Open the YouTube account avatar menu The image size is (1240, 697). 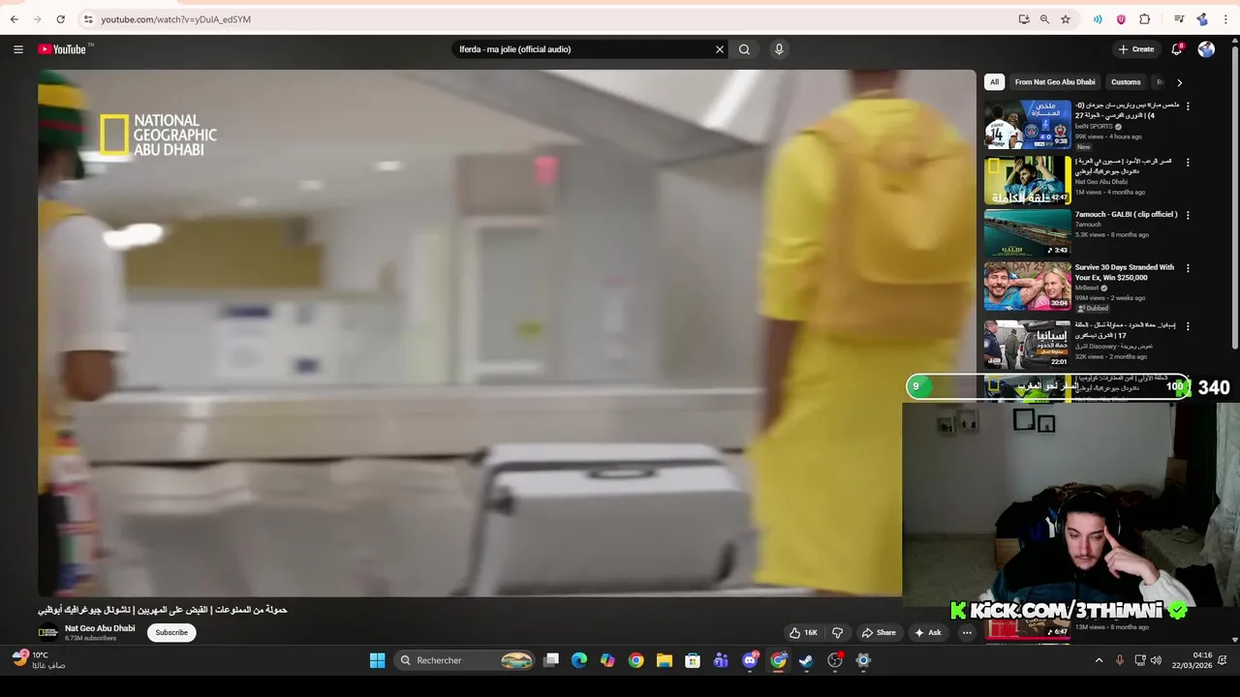click(x=1206, y=49)
